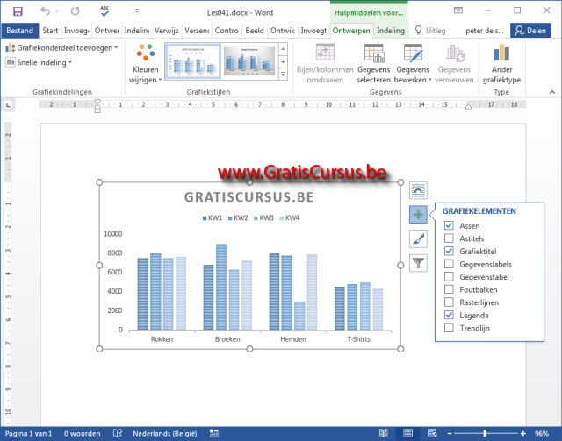Select the chart title GRATISCURSUS.BE

point(249,197)
